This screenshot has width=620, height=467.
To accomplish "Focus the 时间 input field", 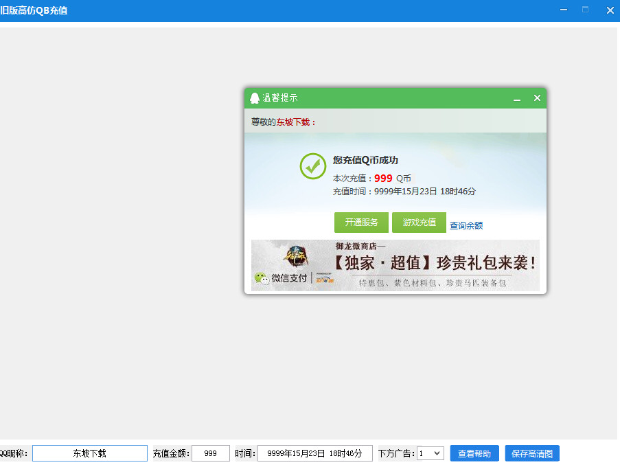I will (x=315, y=453).
